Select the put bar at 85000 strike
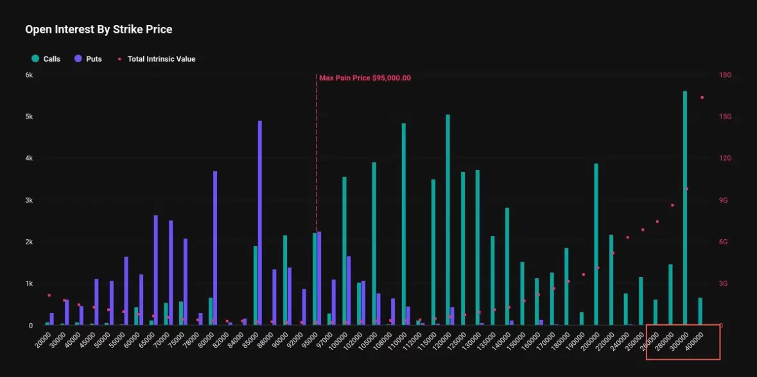The image size is (757, 377). [260, 222]
